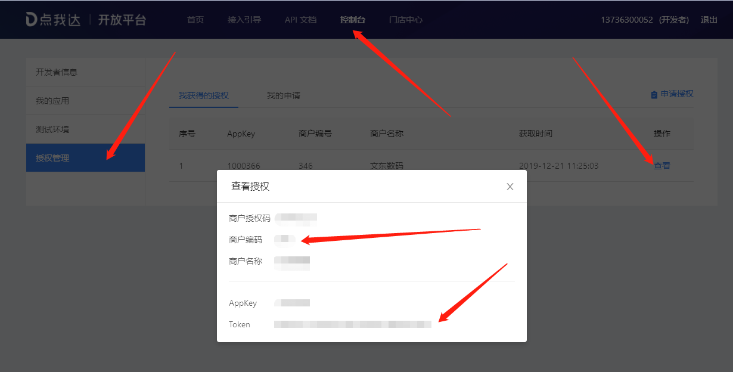Click the Token label in the dialog
Image resolution: width=733 pixels, height=372 pixels.
coord(240,324)
